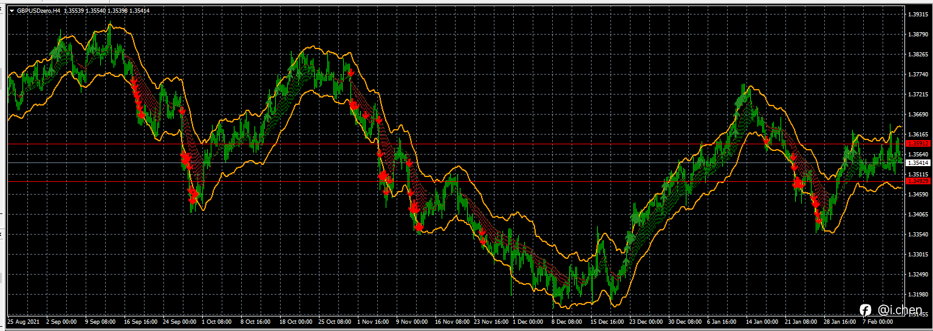This screenshot has height=331, width=933.
Task: Click the 1.31980 price scale value
Action: click(918, 295)
